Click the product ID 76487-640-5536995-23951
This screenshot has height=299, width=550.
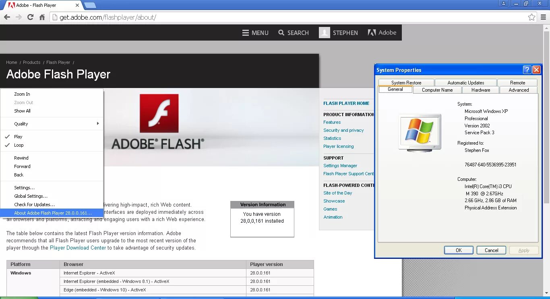(x=490, y=165)
